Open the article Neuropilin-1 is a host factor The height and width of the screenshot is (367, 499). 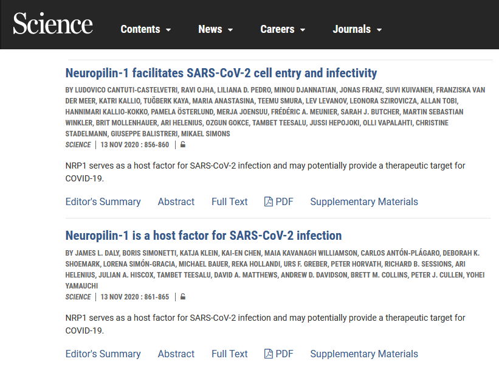[204, 236]
